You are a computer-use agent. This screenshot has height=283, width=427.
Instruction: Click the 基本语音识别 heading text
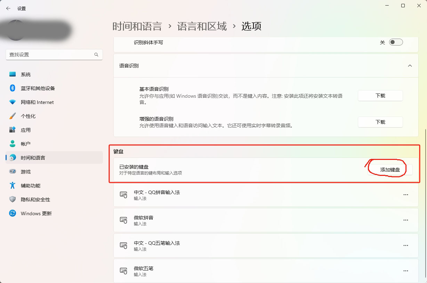(154, 89)
